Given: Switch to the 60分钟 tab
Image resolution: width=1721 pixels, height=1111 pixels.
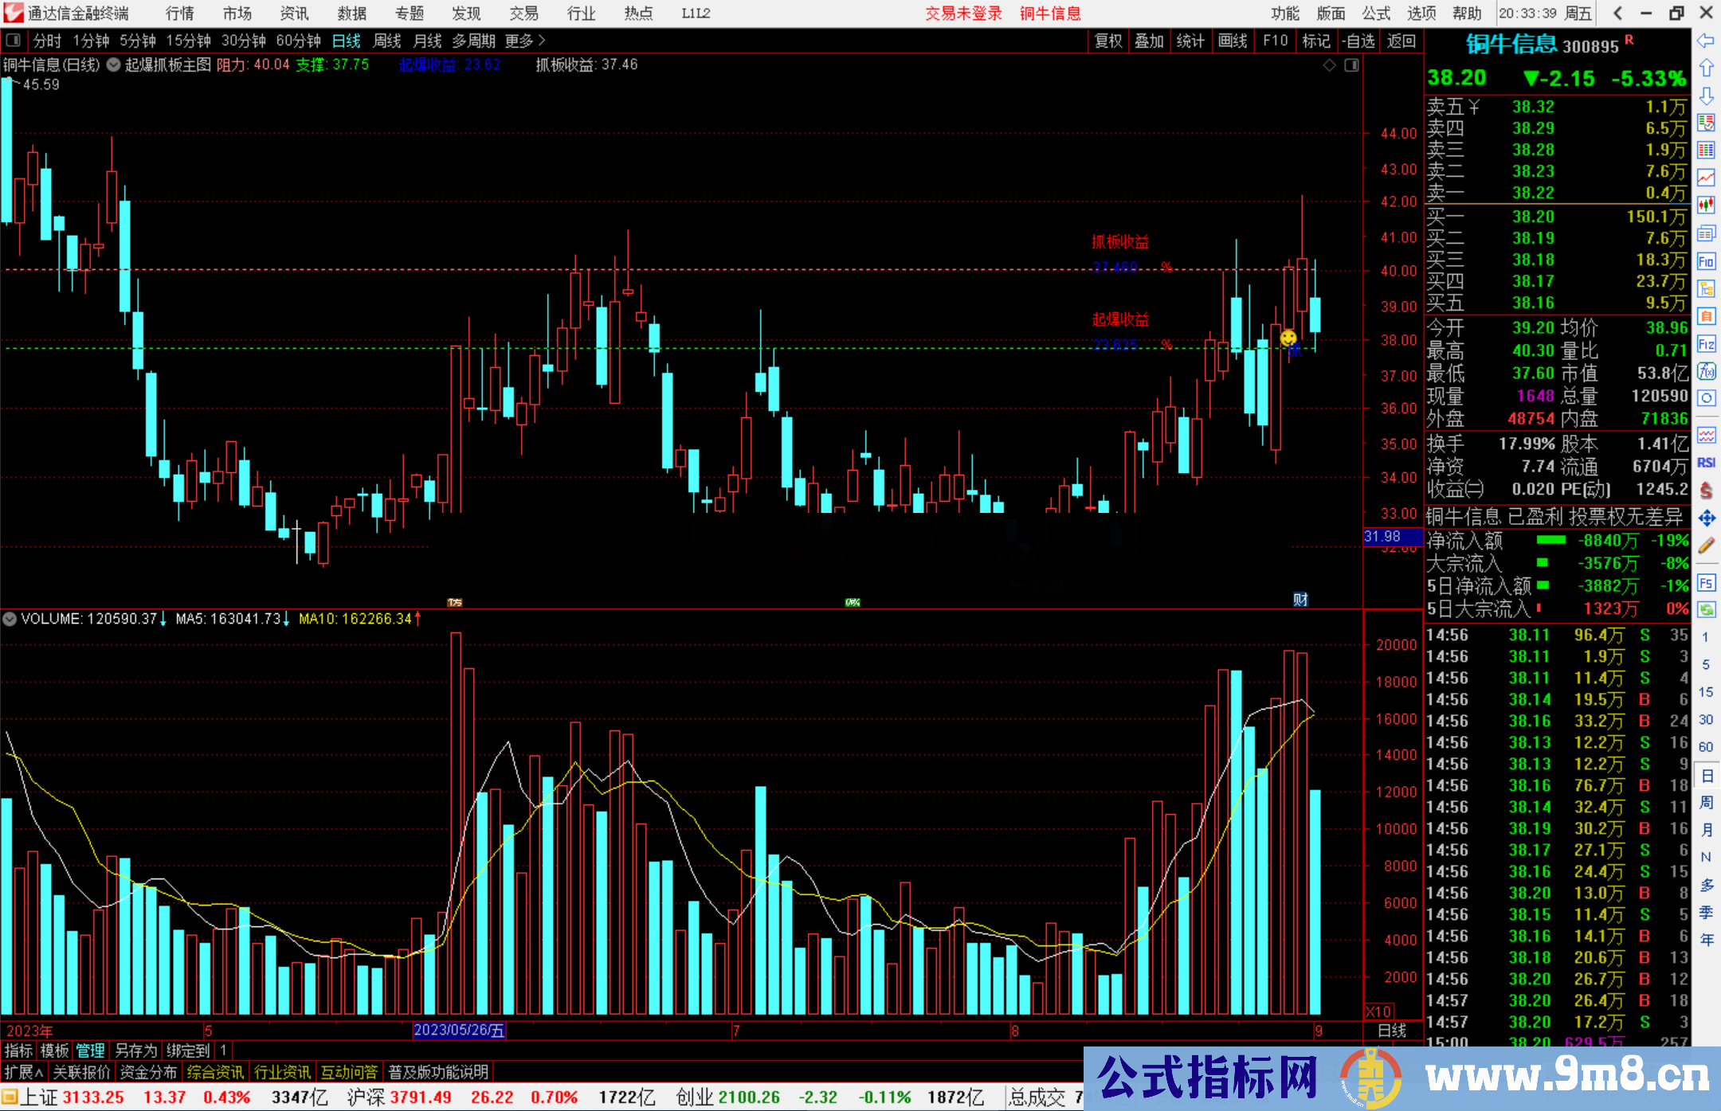Looking at the screenshot, I should (299, 41).
